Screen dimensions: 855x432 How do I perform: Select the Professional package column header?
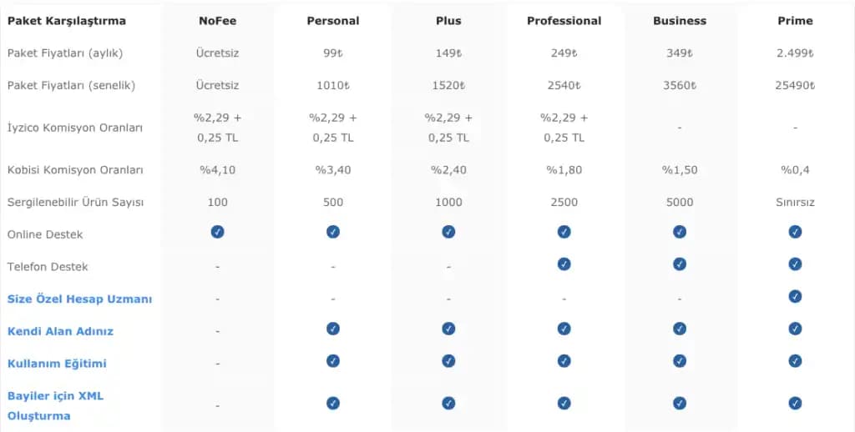click(x=564, y=21)
